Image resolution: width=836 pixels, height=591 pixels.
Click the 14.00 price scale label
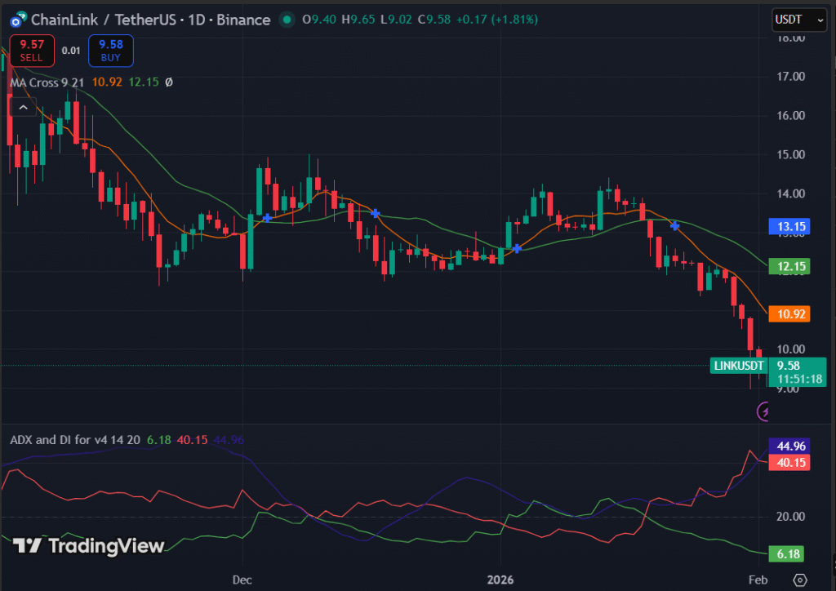click(x=790, y=194)
